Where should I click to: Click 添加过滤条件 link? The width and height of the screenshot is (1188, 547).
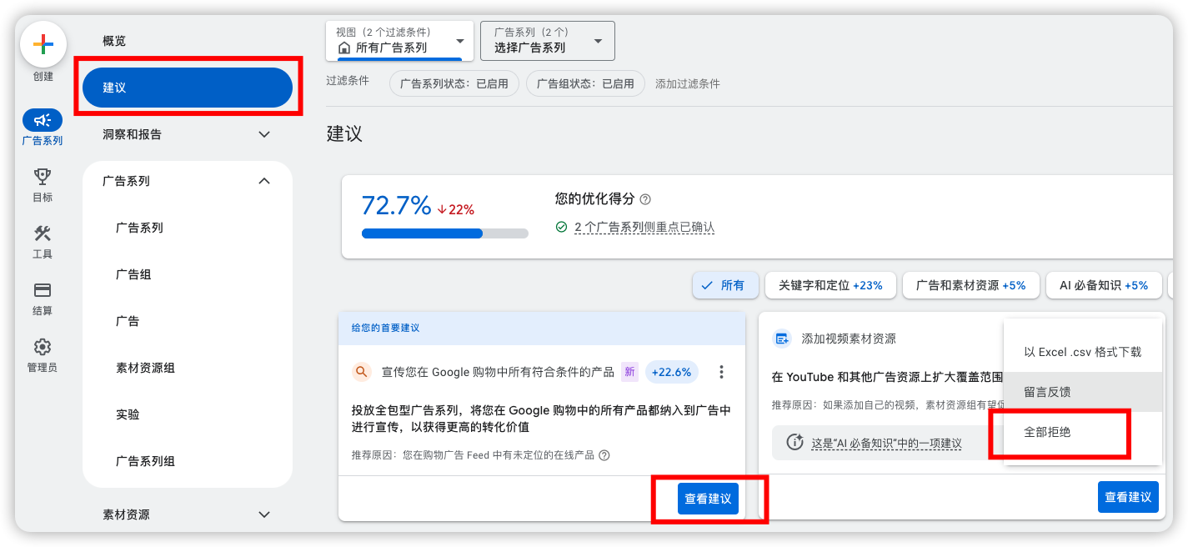coord(687,84)
